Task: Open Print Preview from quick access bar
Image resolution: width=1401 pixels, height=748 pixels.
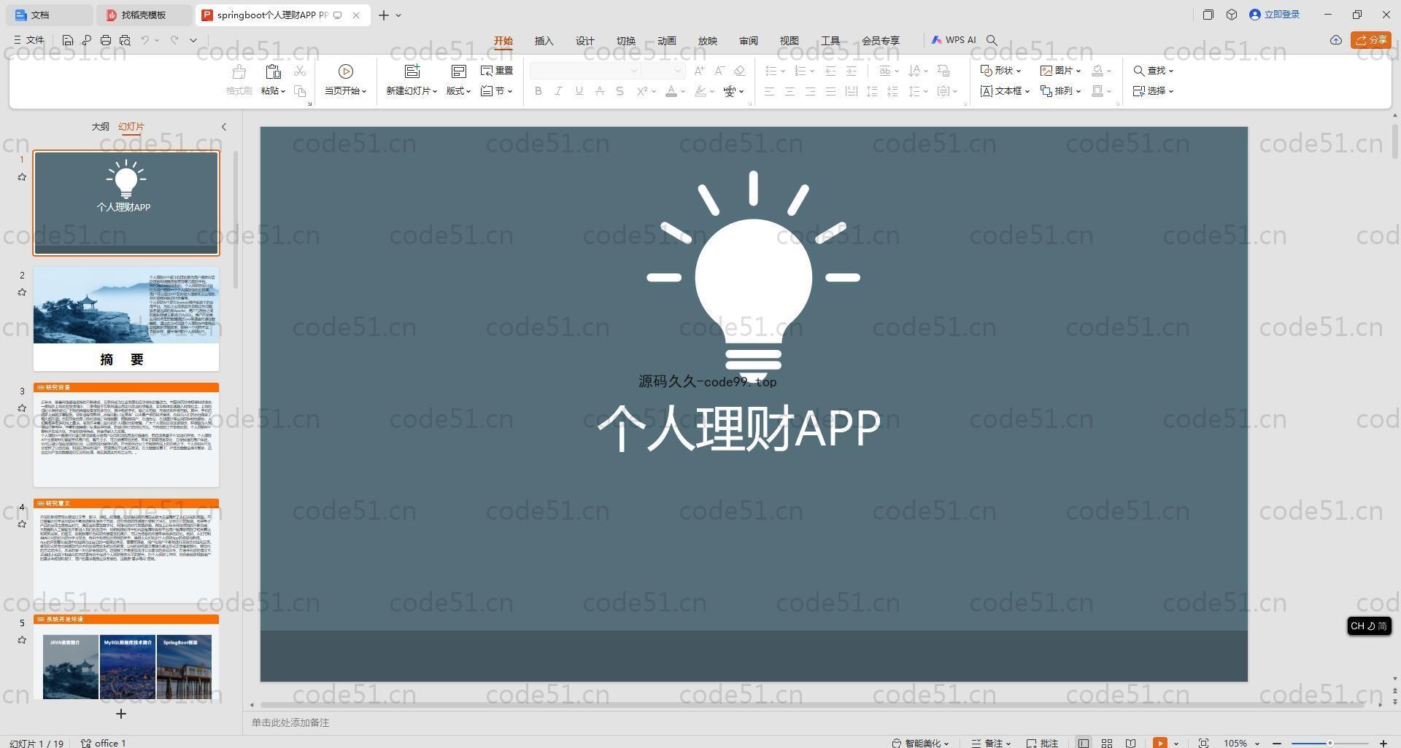Action: tap(125, 40)
